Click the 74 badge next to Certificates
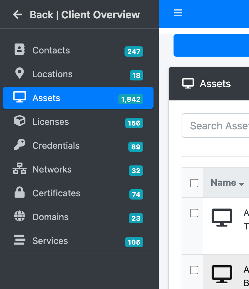Image resolution: width=249 pixels, height=289 pixels. pos(136,194)
